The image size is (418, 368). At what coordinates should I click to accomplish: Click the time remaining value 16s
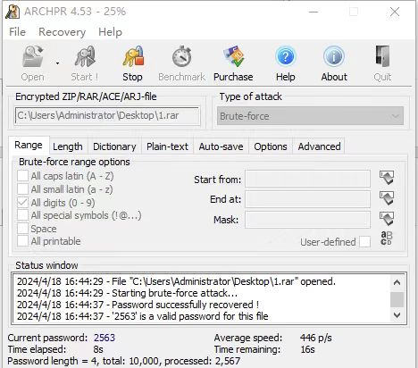[x=307, y=349]
